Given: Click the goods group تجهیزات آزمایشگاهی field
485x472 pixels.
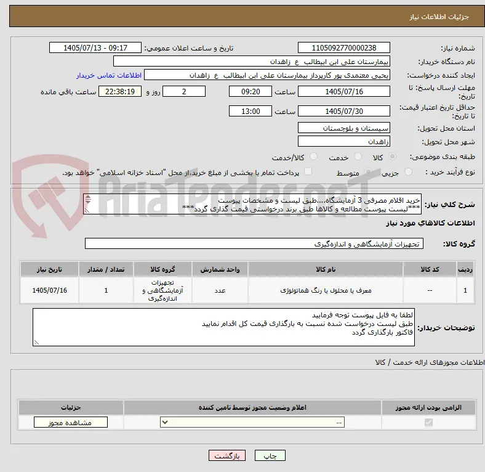Looking at the screenshot, I should (x=254, y=244).
